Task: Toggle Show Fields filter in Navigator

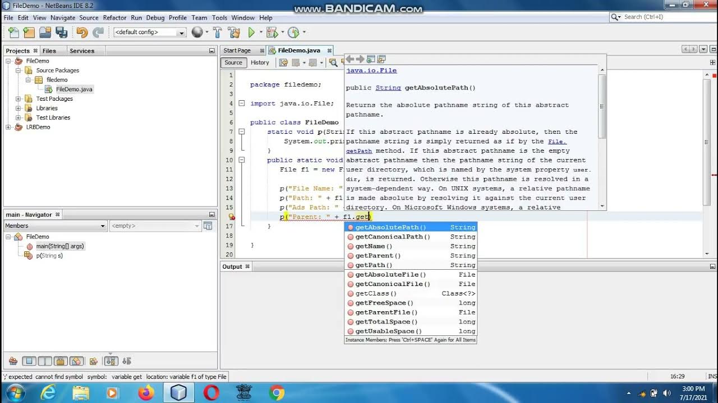Action: coord(30,361)
